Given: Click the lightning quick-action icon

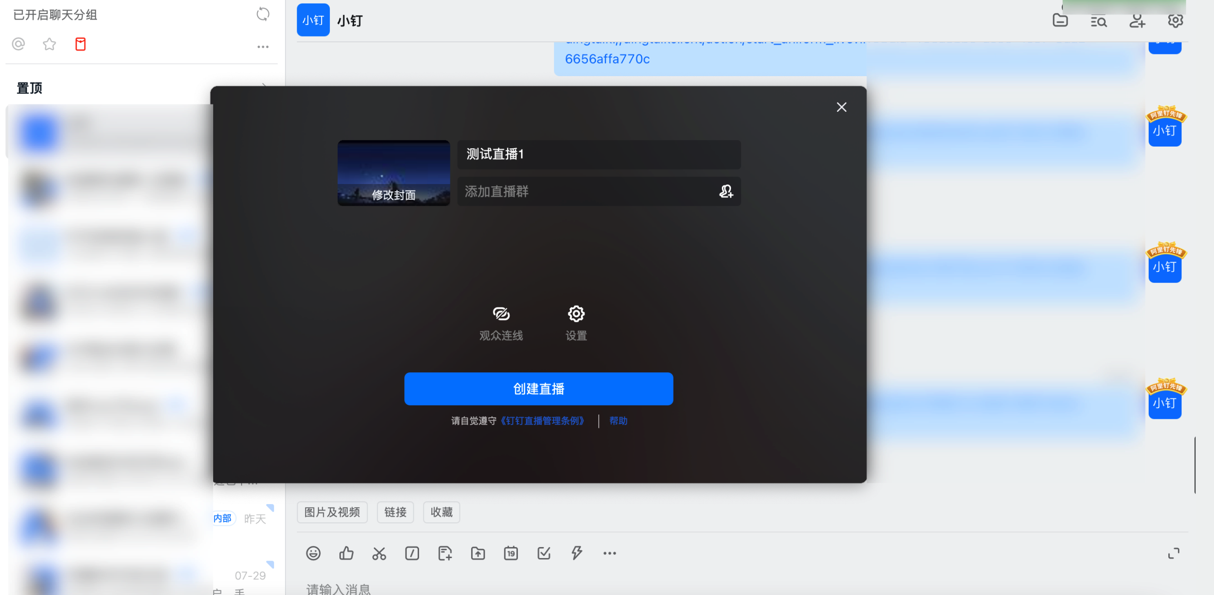Looking at the screenshot, I should (x=577, y=553).
